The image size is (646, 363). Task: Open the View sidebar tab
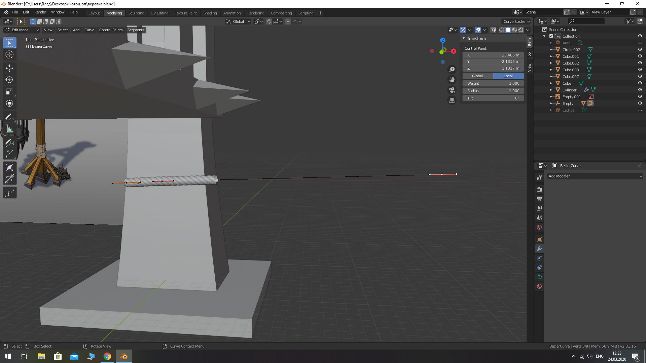529,68
